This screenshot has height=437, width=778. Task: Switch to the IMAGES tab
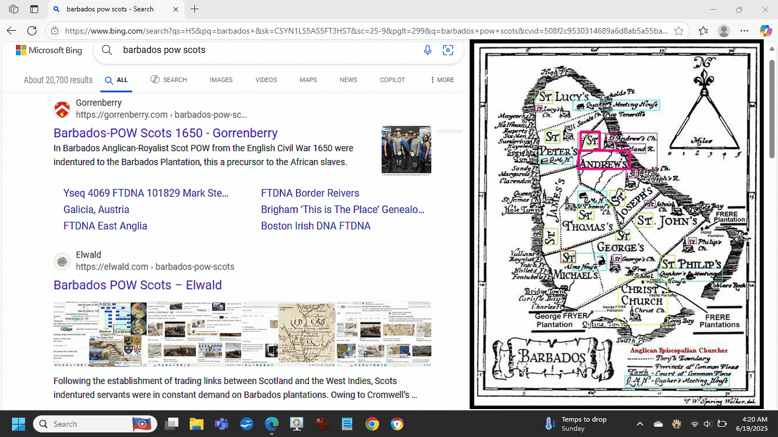pos(221,80)
